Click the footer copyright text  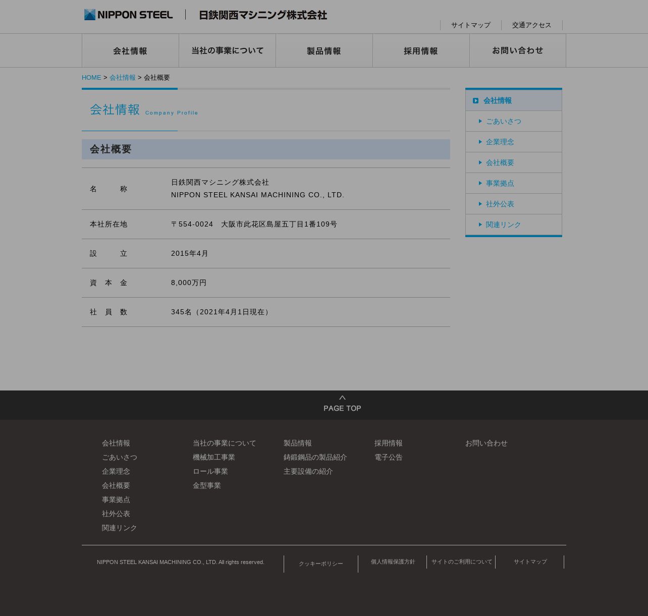181,562
